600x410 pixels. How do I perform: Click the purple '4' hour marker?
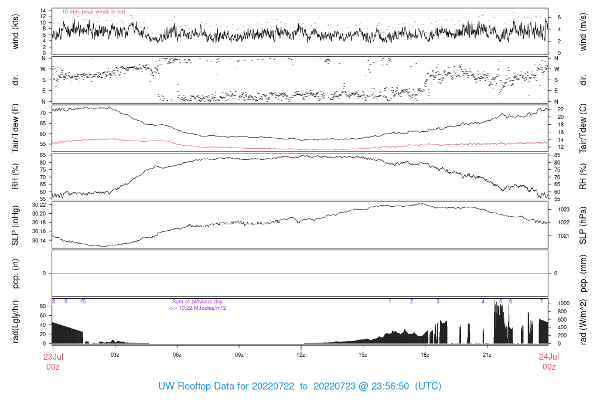coord(483,302)
